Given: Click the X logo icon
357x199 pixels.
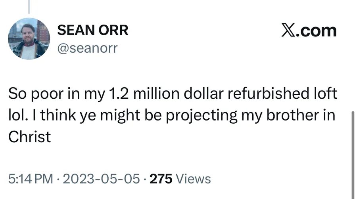Looking at the screenshot, I should (x=288, y=30).
